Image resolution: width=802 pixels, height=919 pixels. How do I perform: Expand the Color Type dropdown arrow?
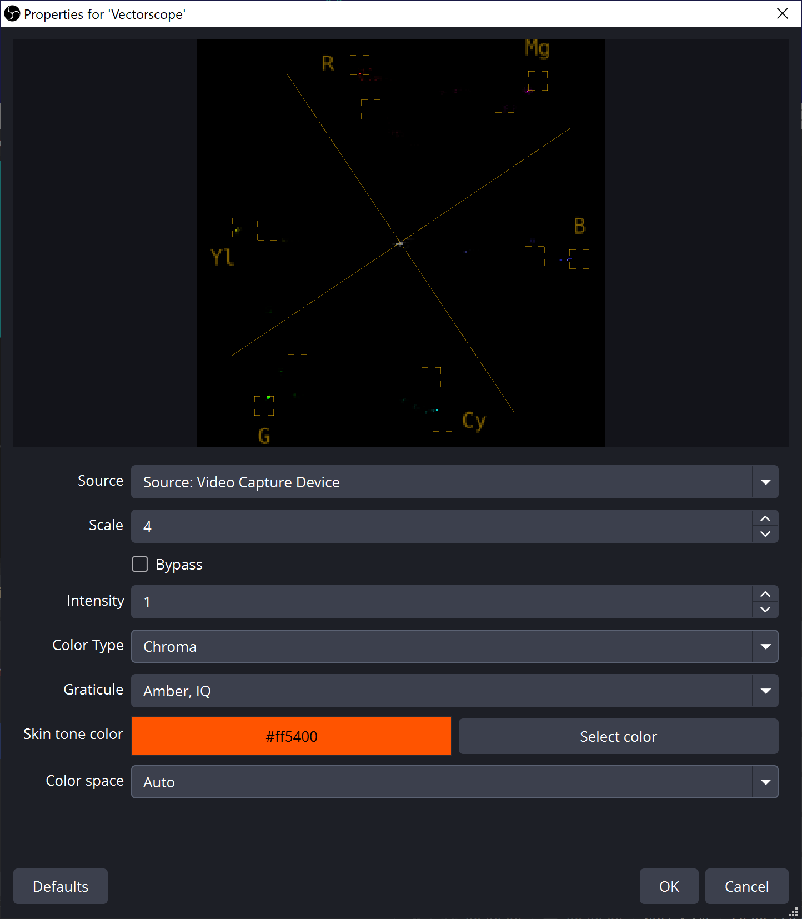coord(765,646)
